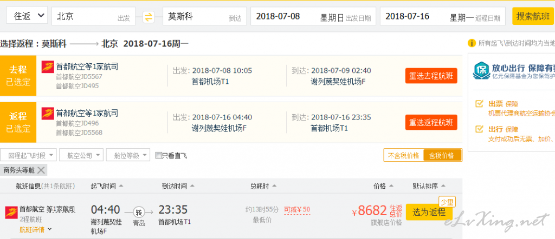Click Capital Airlines logo in return row
This screenshot has height=239, width=555.
coord(48,114)
